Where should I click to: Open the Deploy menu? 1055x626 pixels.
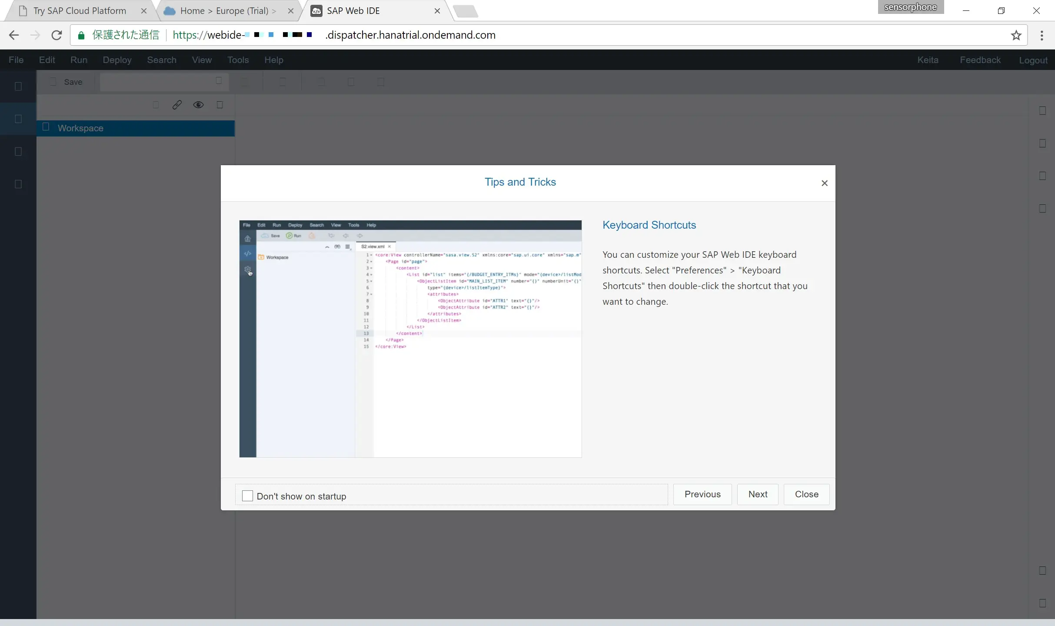pos(117,60)
